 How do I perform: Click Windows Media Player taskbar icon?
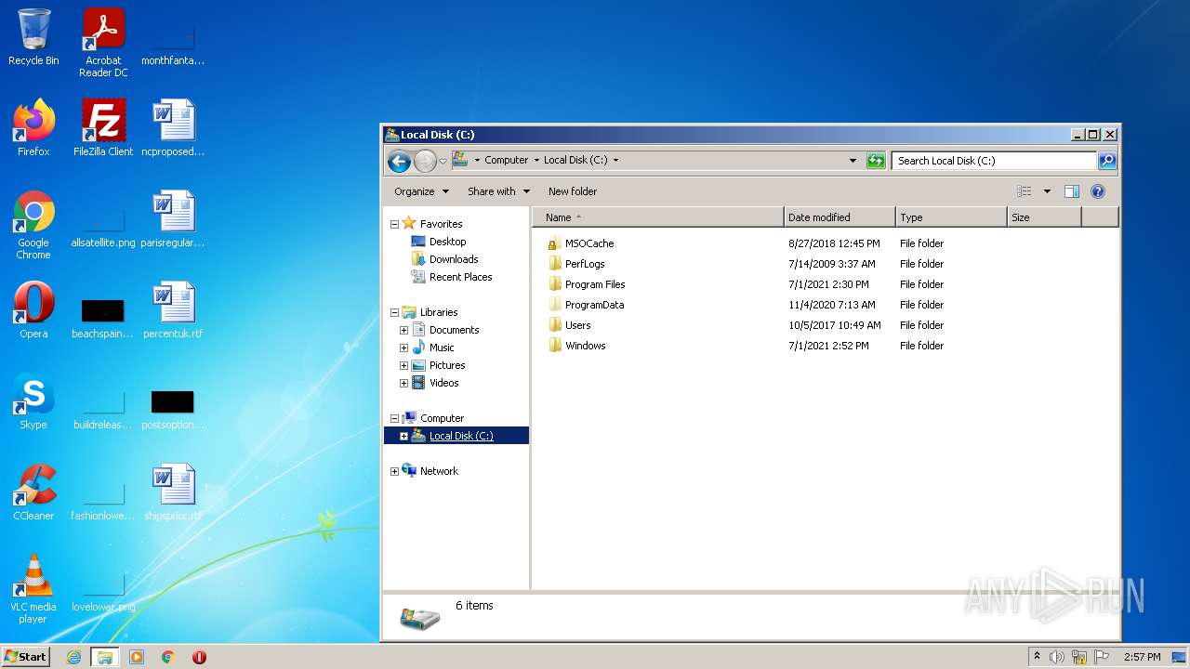pos(137,657)
